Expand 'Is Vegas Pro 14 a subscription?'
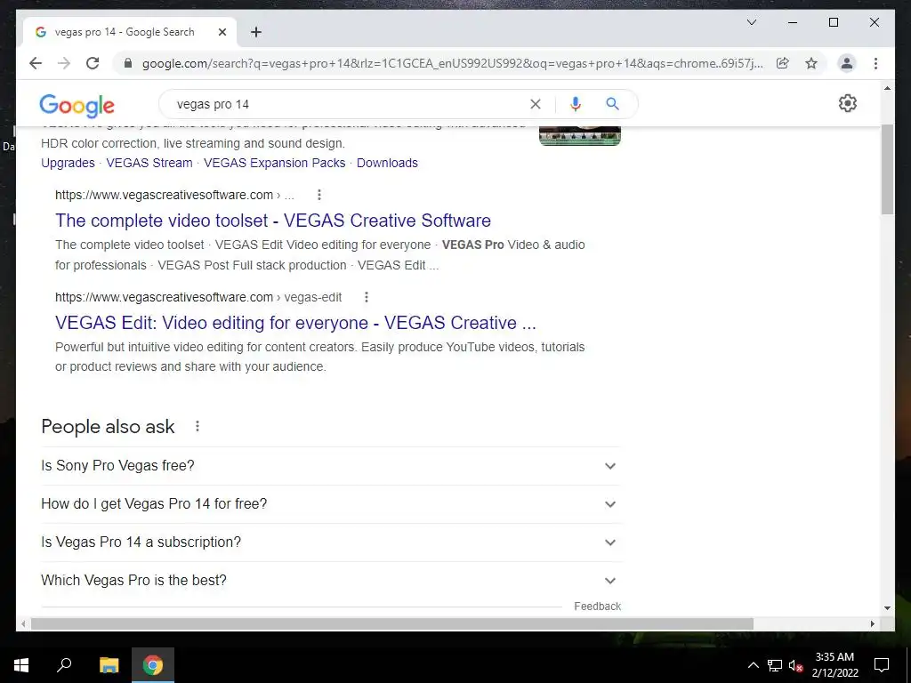Image resolution: width=911 pixels, height=683 pixels. (x=331, y=542)
